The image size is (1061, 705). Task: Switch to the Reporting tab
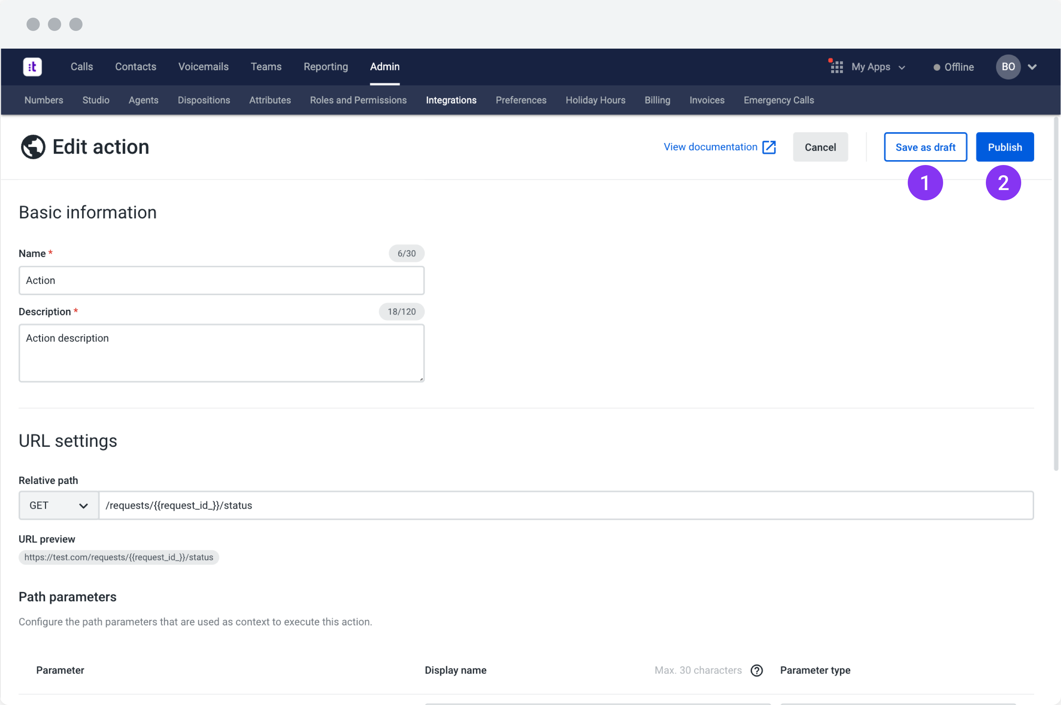326,67
